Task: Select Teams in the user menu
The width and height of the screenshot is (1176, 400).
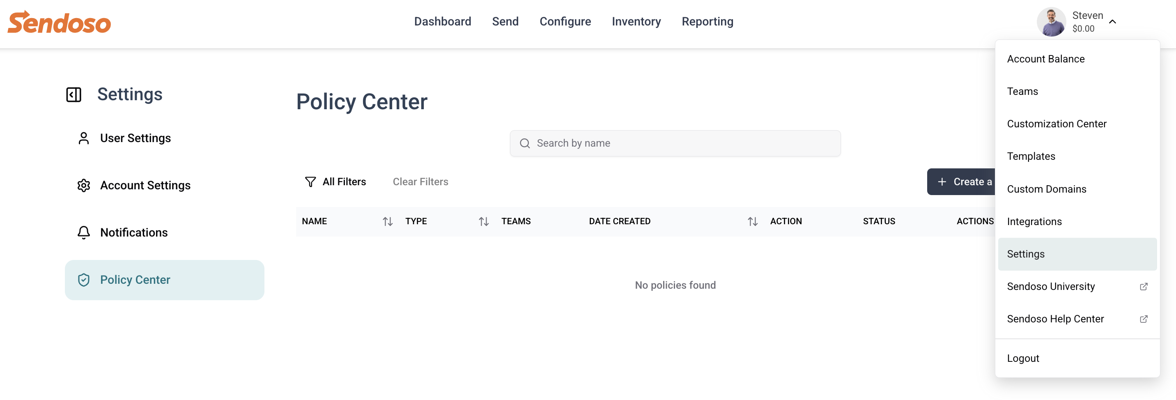Action: (1077, 91)
